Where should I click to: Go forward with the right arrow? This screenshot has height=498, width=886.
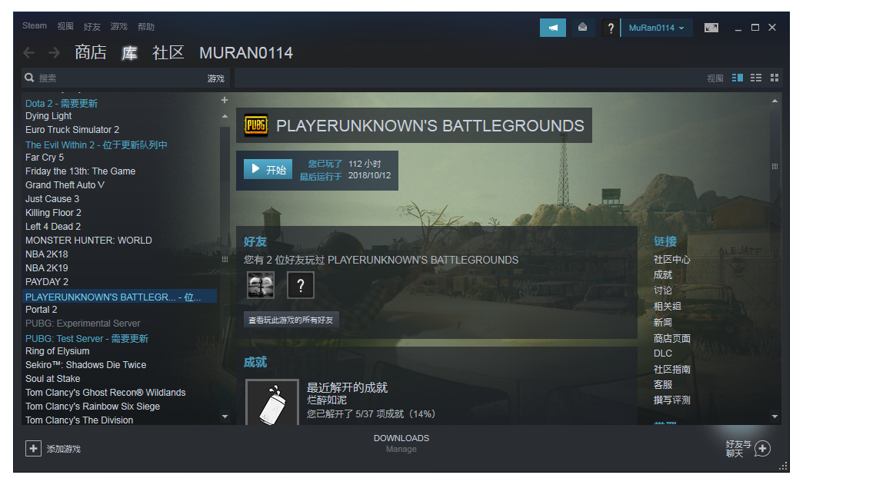pyautogui.click(x=55, y=53)
